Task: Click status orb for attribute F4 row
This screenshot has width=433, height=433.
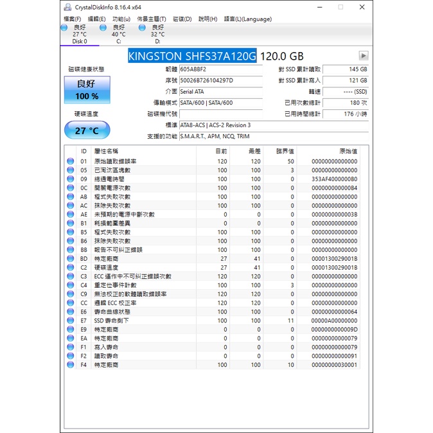Action: point(70,365)
